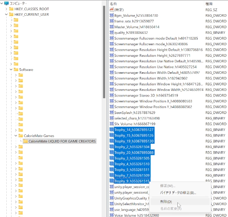This screenshot has width=228, height=217.
Task: Expand the HKEY_CLASSES_ROOT node
Action: (x=6, y=9)
